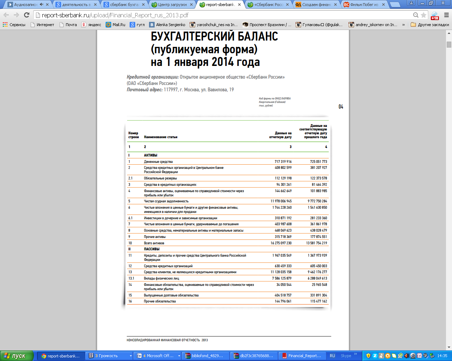Switch to the Центр загрузки tab
452x361 pixels.
tap(172, 5)
